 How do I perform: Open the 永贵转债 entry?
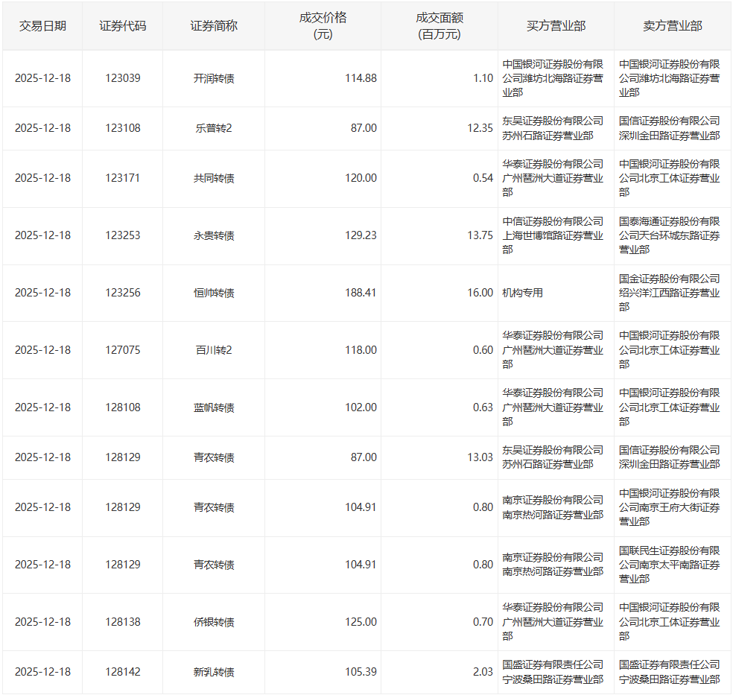coord(214,235)
